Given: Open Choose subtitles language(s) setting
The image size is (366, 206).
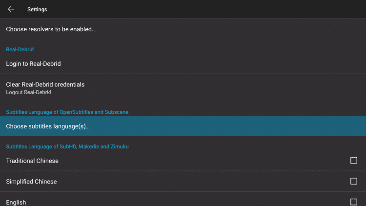Looking at the screenshot, I should coord(183,126).
